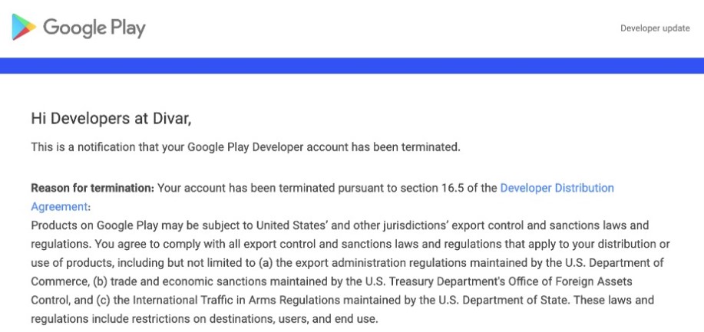This screenshot has width=704, height=332.
Task: Follow the blue Agreement link continuation
Action: pyautogui.click(x=59, y=206)
